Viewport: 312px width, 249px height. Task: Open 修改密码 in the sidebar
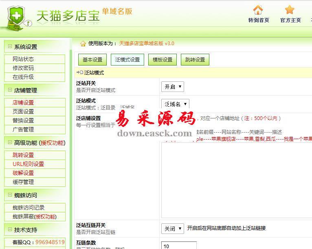(23, 68)
